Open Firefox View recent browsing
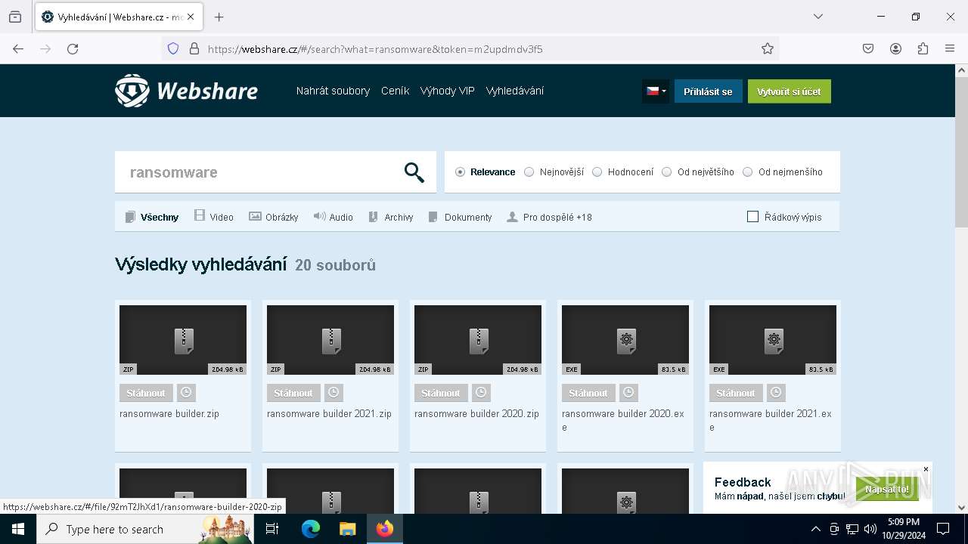Image resolution: width=968 pixels, height=544 pixels. [15, 17]
